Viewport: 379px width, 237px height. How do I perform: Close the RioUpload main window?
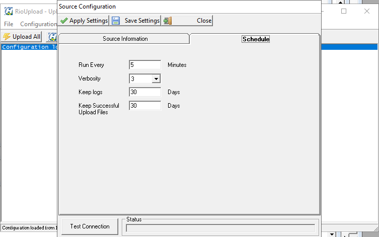[367, 11]
